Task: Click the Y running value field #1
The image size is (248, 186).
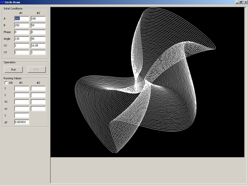Action: [x=22, y=95]
